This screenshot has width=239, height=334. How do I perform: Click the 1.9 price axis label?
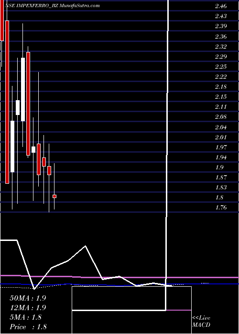(219, 167)
